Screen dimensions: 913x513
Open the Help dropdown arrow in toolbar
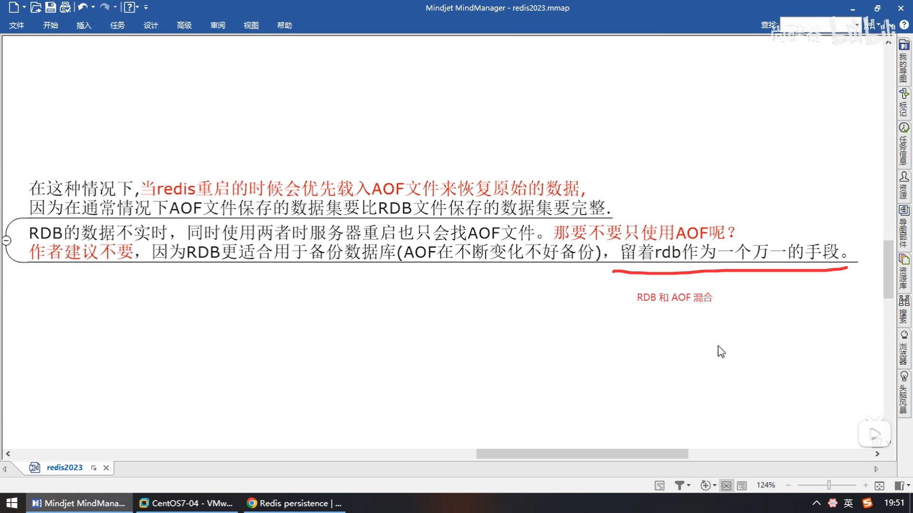137,7
